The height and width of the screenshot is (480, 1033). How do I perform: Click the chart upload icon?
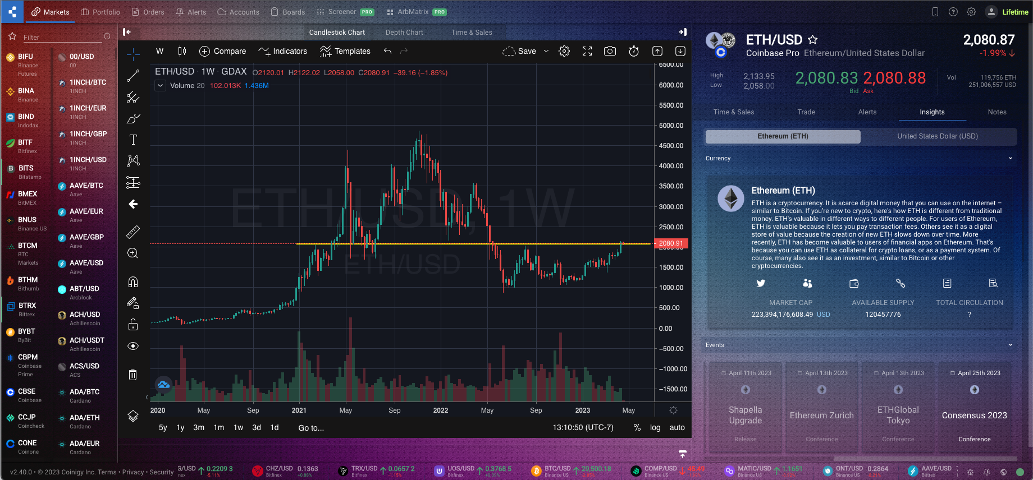pyautogui.click(x=657, y=51)
